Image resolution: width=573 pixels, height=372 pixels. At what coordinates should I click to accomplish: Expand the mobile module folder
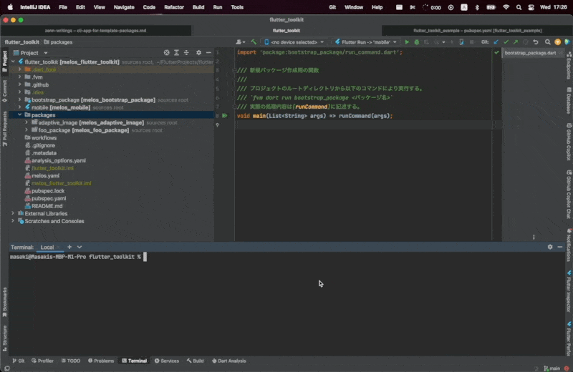coord(20,107)
